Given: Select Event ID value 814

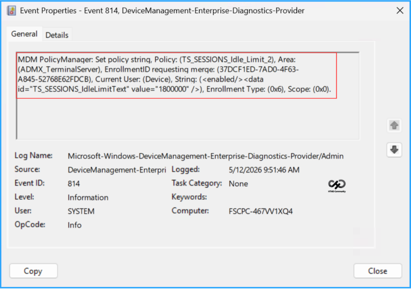Looking at the screenshot, I should [x=74, y=183].
